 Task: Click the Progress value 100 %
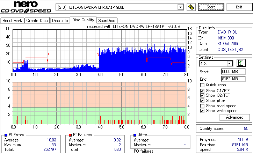243,140
